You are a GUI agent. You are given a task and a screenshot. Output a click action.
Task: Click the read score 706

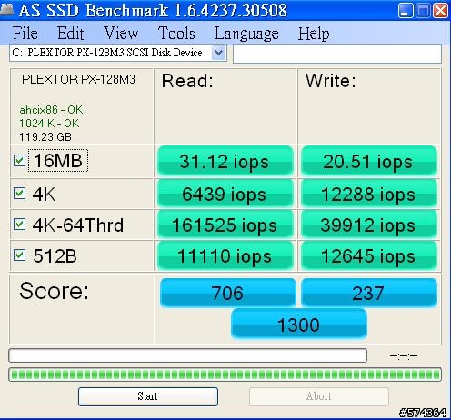pos(227,293)
